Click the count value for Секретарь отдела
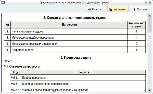Screen dimensions: 153x94 click(136, 50)
